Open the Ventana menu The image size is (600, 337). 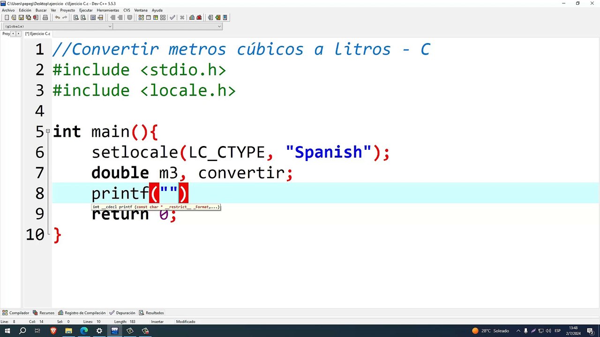click(x=141, y=10)
